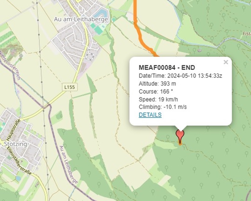Open the DETAILS link in the popup
Viewport: 251px width, 201px height.
click(x=150, y=115)
